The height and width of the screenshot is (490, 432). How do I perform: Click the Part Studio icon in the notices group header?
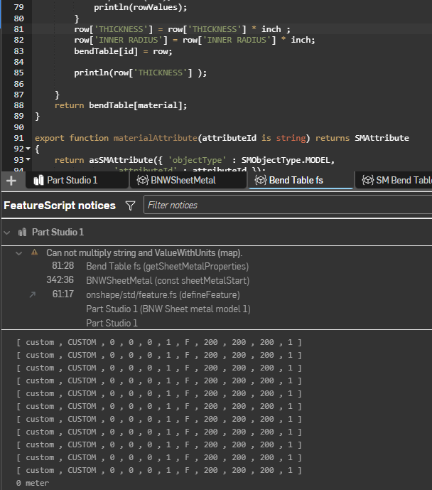click(22, 232)
